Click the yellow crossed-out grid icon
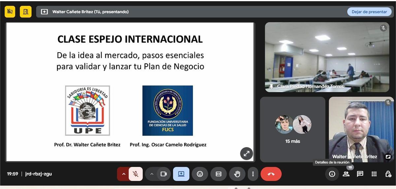396x189 pixels. 10,12
